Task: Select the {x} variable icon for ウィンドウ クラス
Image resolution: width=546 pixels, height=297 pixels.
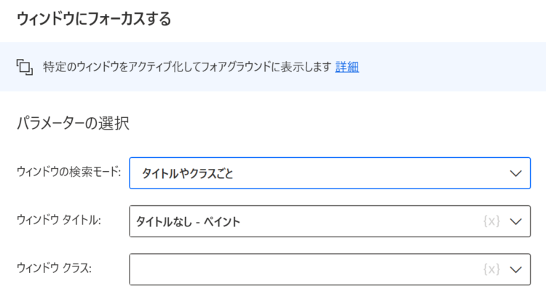Action: [x=491, y=269]
